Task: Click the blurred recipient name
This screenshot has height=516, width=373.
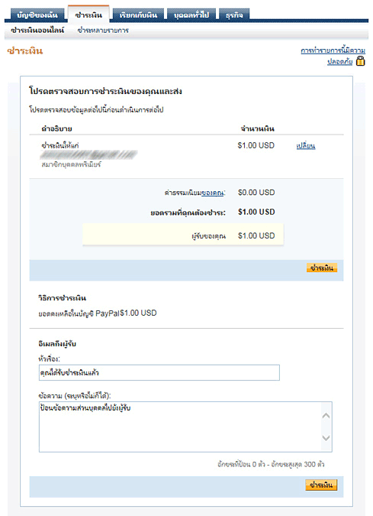Action: coord(88,154)
